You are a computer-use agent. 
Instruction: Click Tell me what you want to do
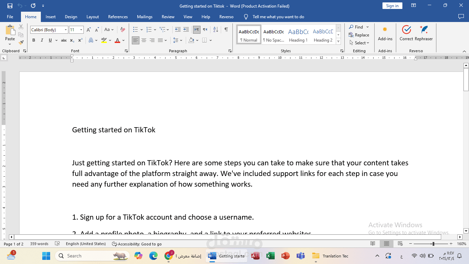(278, 16)
